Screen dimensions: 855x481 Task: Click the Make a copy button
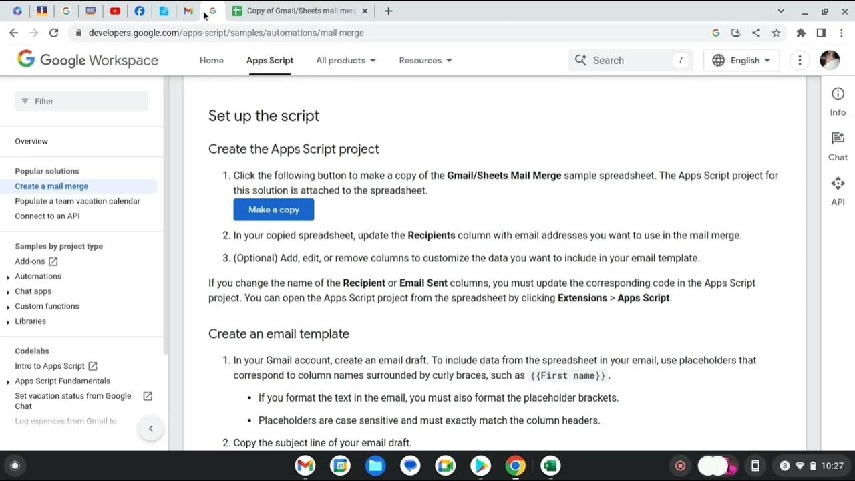pyautogui.click(x=273, y=210)
